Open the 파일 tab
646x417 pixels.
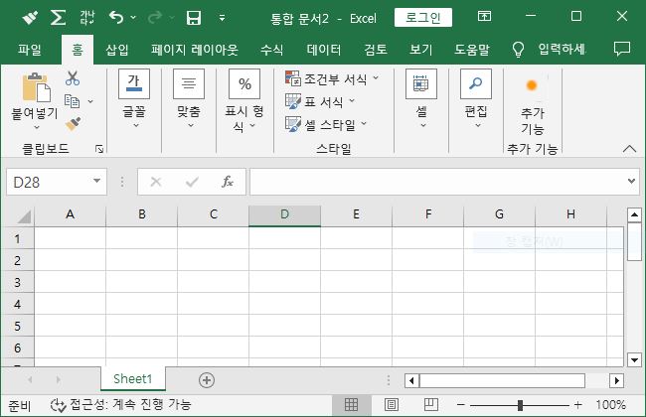coord(29,50)
